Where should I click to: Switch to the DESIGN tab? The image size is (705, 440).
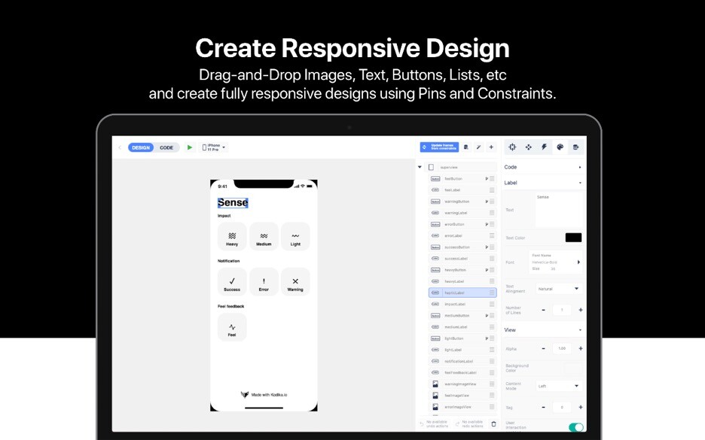[x=141, y=147]
